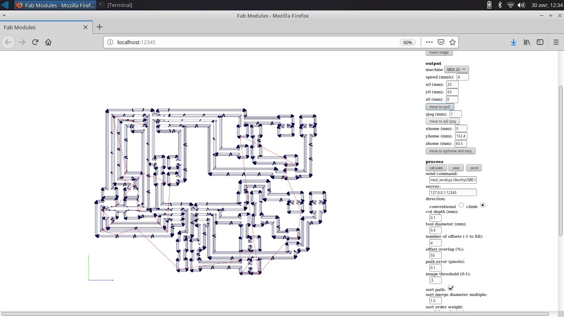Bookmark this page with the star
Image resolution: width=564 pixels, height=317 pixels.
tap(453, 42)
